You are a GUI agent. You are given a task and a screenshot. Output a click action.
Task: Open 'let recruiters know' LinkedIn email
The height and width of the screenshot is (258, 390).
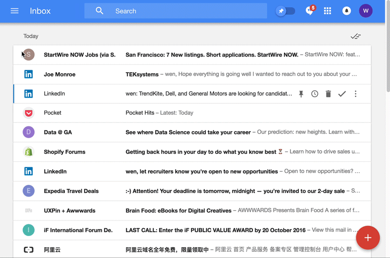click(192, 171)
